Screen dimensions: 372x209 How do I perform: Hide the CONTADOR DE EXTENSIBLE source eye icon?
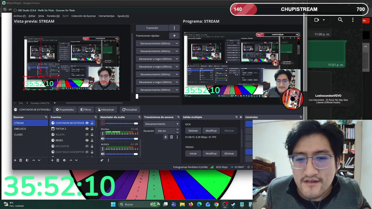87,123
